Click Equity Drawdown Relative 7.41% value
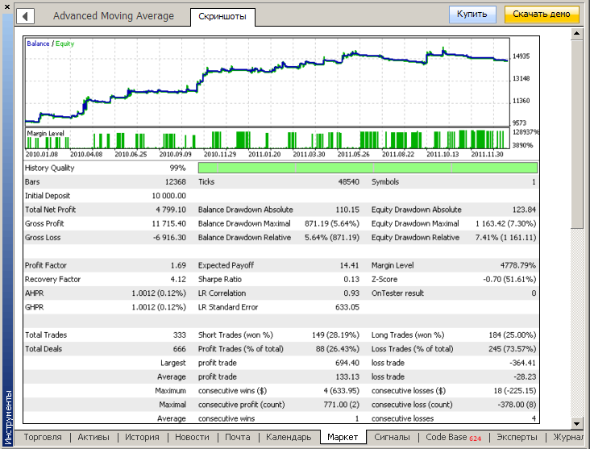 505,238
